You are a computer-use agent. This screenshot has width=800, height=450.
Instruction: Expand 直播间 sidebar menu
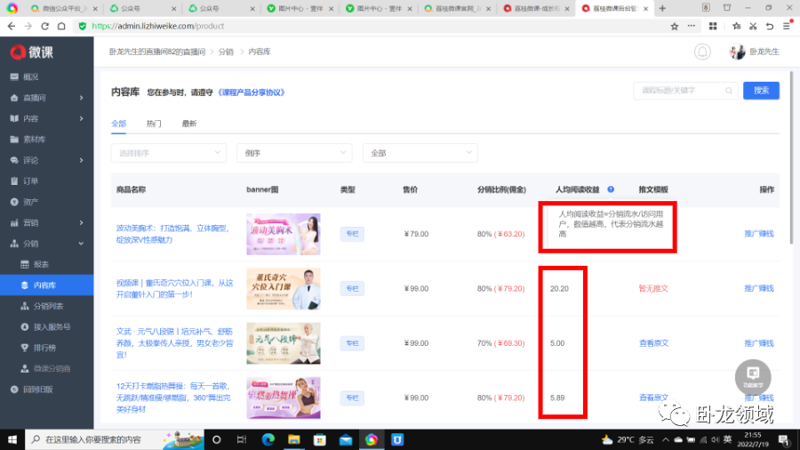(46, 98)
